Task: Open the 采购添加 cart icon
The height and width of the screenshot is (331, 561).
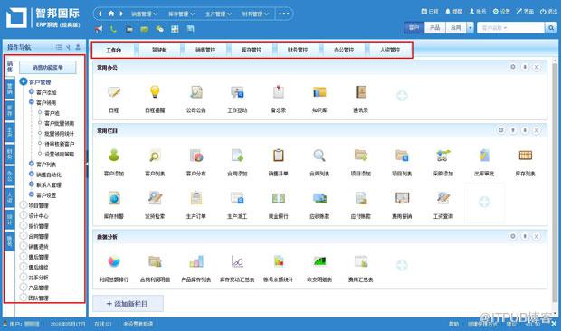Action: click(x=443, y=156)
